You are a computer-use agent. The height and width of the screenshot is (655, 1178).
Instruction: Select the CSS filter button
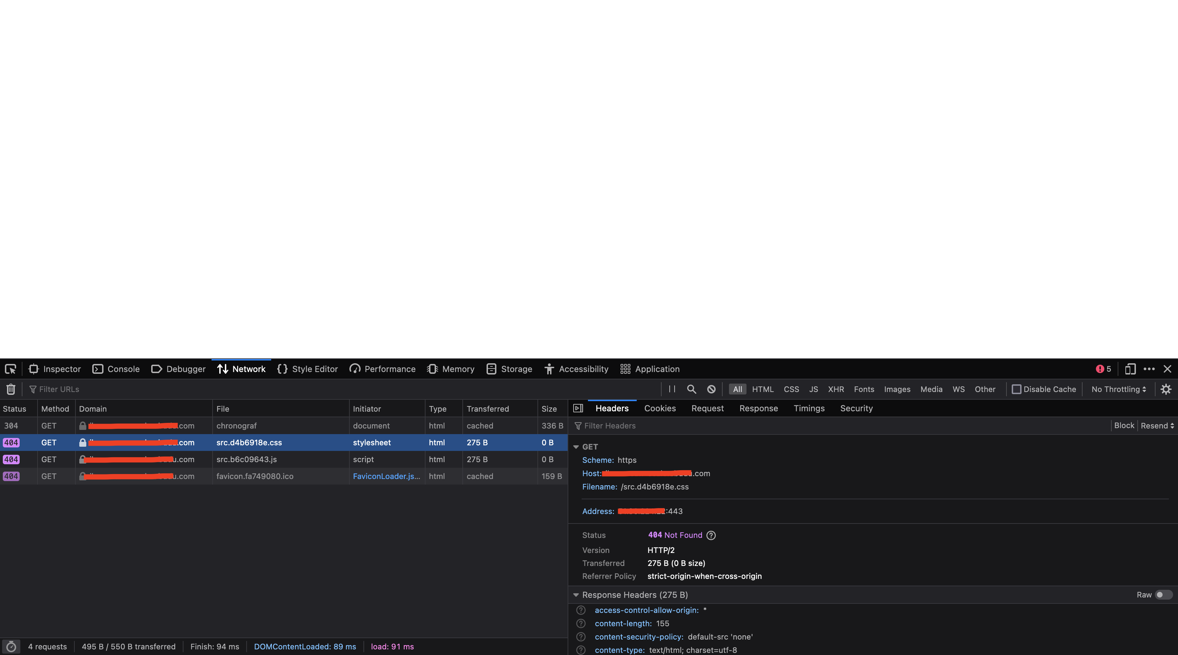791,389
